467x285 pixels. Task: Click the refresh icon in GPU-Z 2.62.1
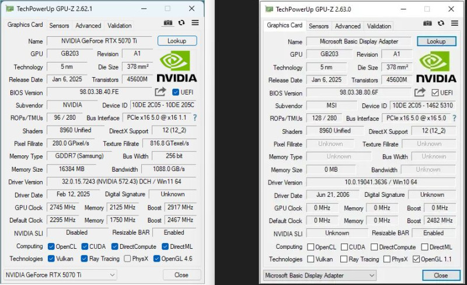[x=182, y=23]
